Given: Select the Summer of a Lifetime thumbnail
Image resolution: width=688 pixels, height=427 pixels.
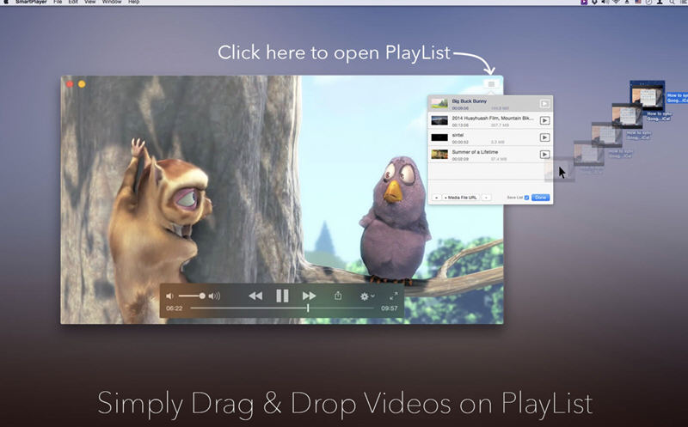Looking at the screenshot, I should 439,155.
